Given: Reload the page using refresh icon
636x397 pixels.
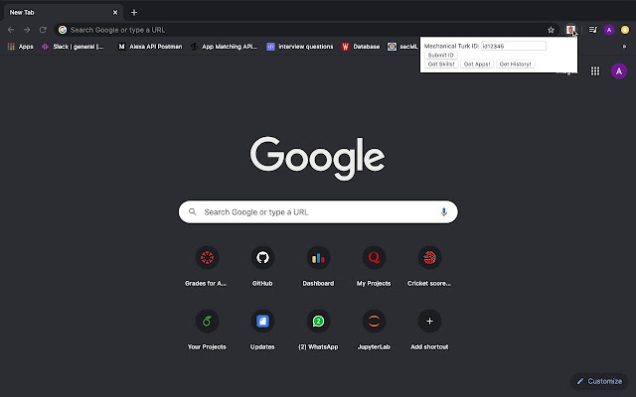Looking at the screenshot, I should (43, 30).
